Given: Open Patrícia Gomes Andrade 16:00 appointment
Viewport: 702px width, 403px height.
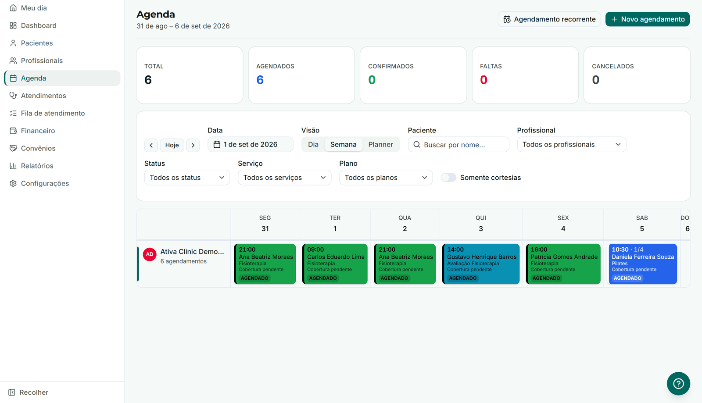Looking at the screenshot, I should click(x=563, y=264).
